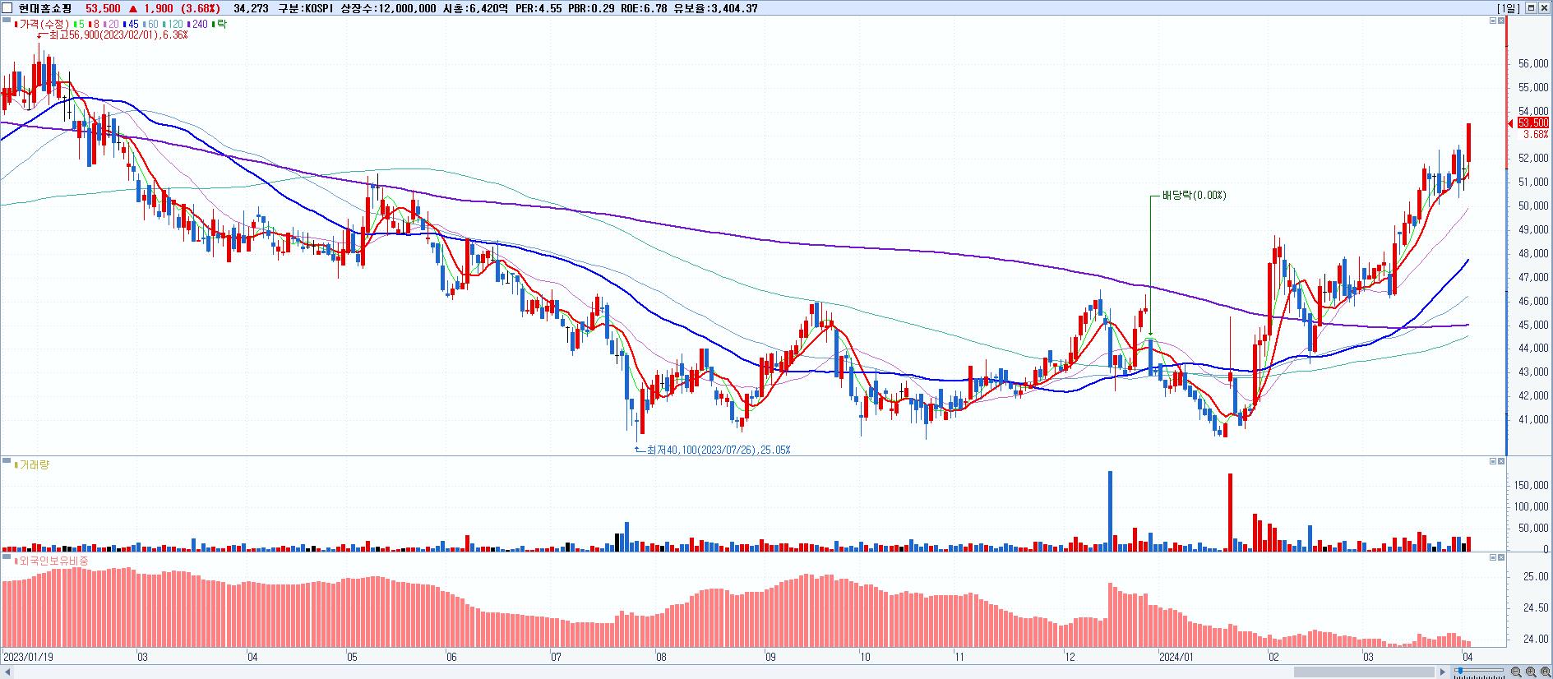Close the chart window with X
This screenshot has height=679, width=1553.
(x=1544, y=8)
